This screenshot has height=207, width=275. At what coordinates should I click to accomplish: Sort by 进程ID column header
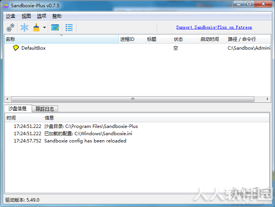point(132,39)
